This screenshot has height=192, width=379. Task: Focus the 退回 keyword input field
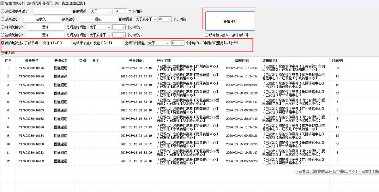pyautogui.click(x=98, y=19)
